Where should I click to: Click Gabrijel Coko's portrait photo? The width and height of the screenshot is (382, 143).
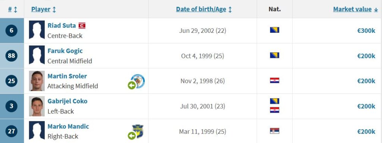(x=37, y=106)
